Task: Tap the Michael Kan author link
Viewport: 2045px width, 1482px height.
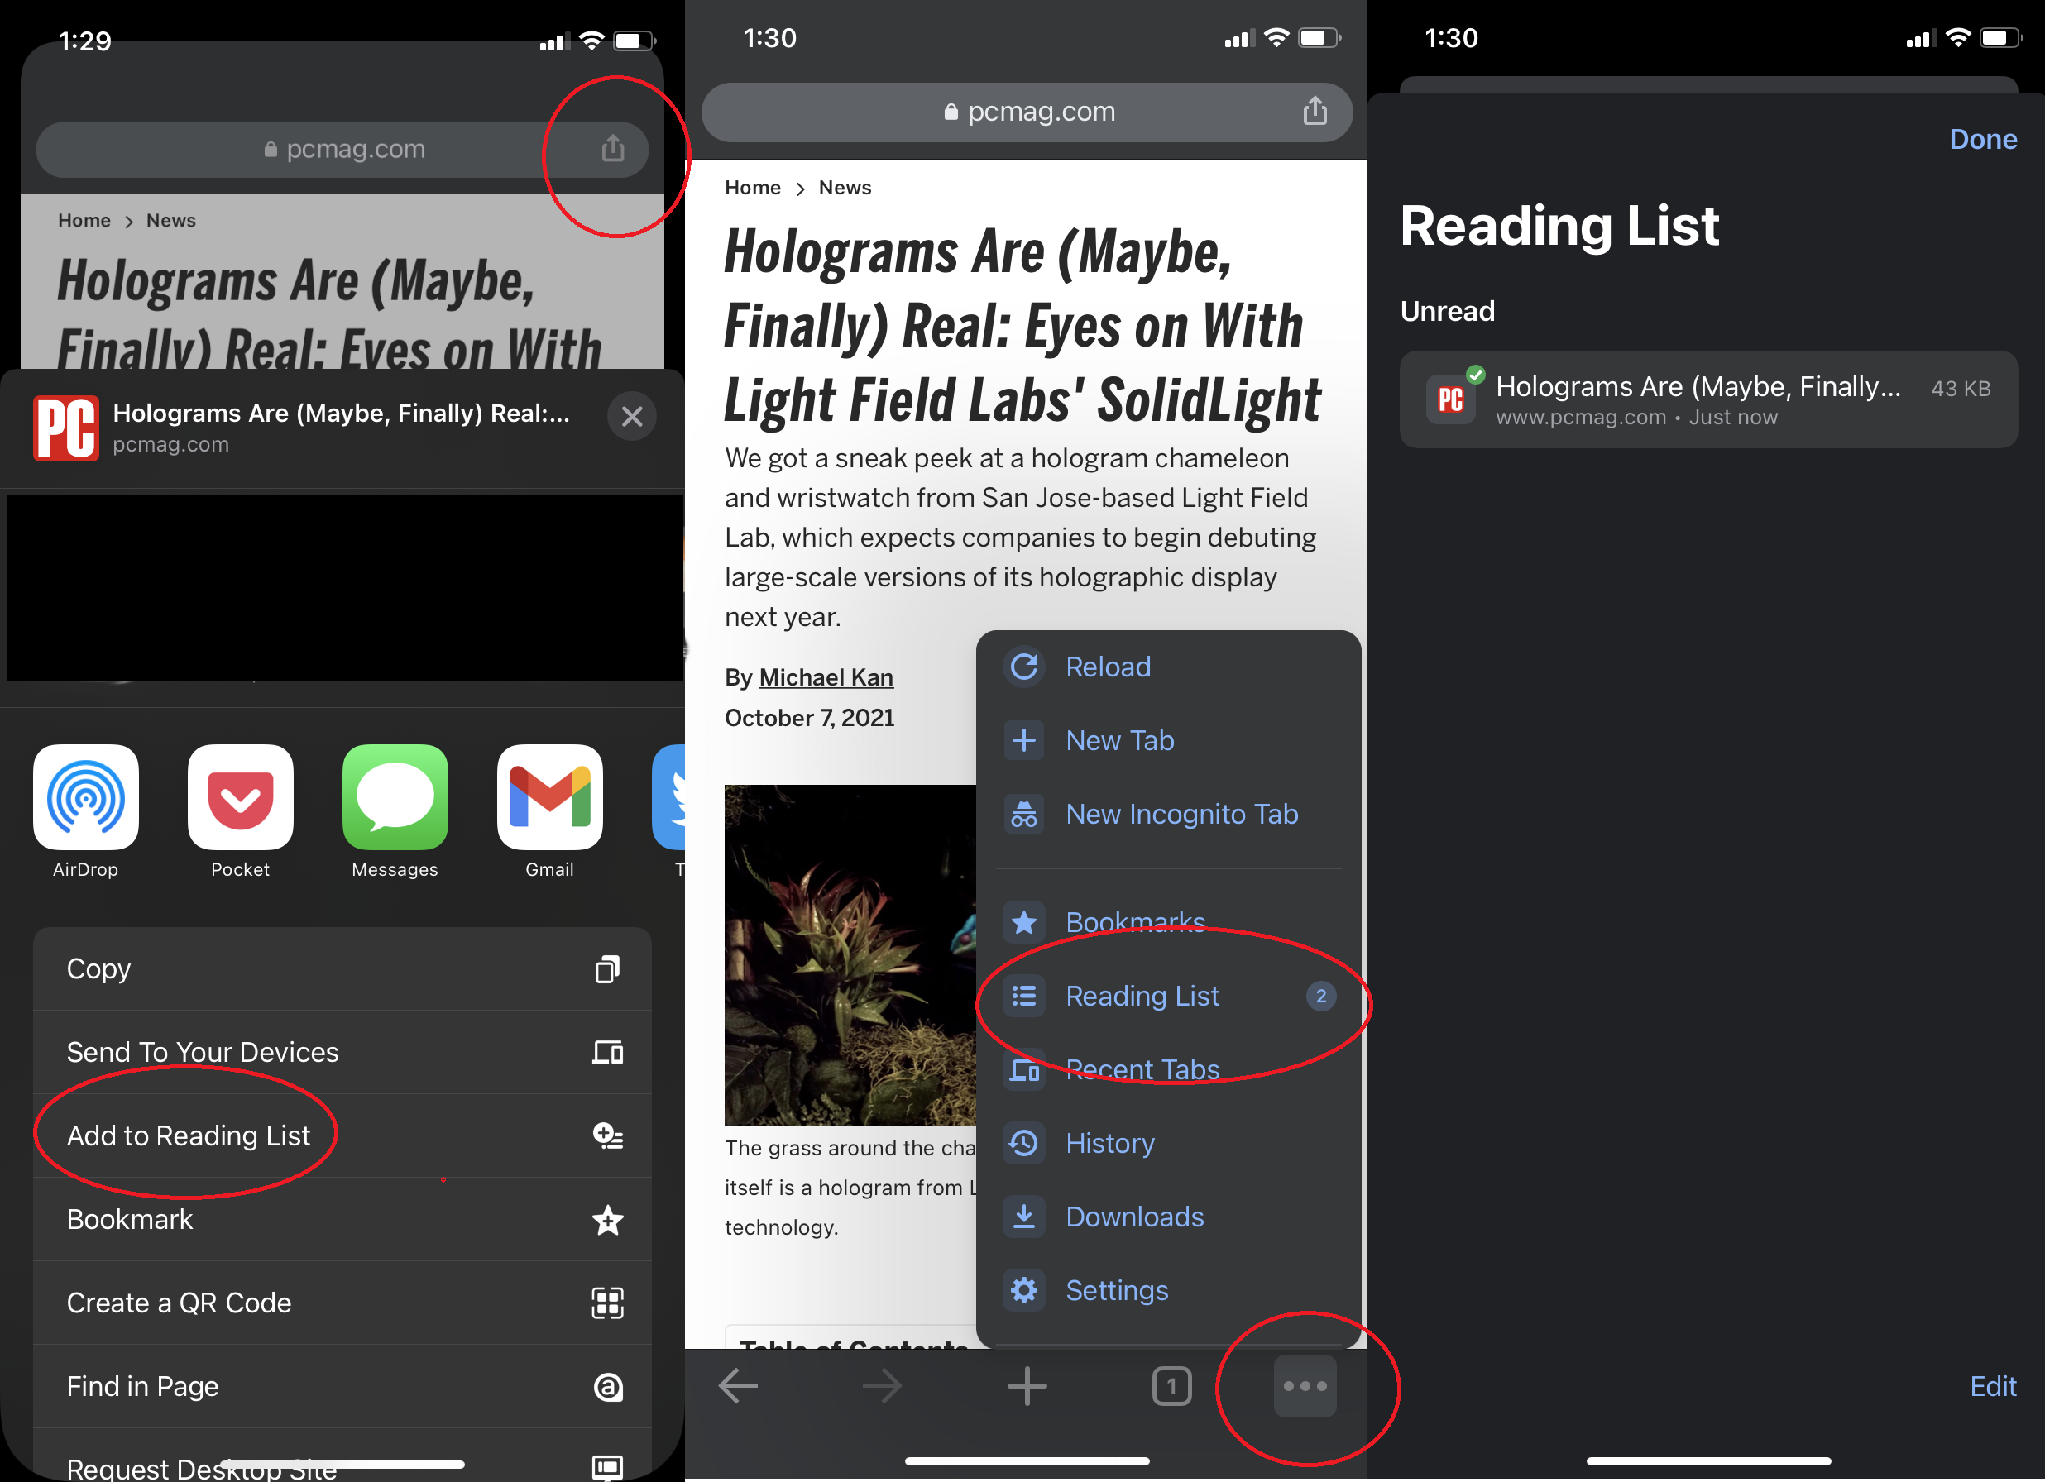Action: pos(826,678)
